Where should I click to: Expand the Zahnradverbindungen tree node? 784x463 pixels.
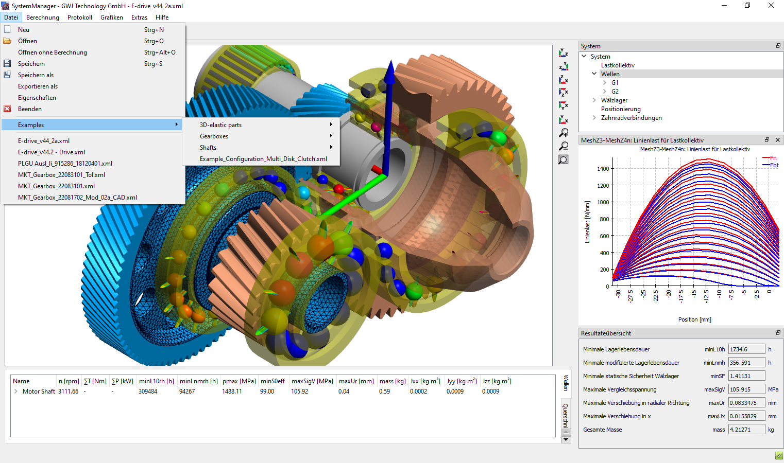pos(594,117)
